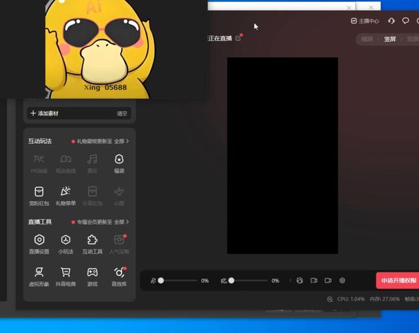Expand 全部 in 互动玩法 section
This screenshot has width=419, height=333.
(x=121, y=141)
